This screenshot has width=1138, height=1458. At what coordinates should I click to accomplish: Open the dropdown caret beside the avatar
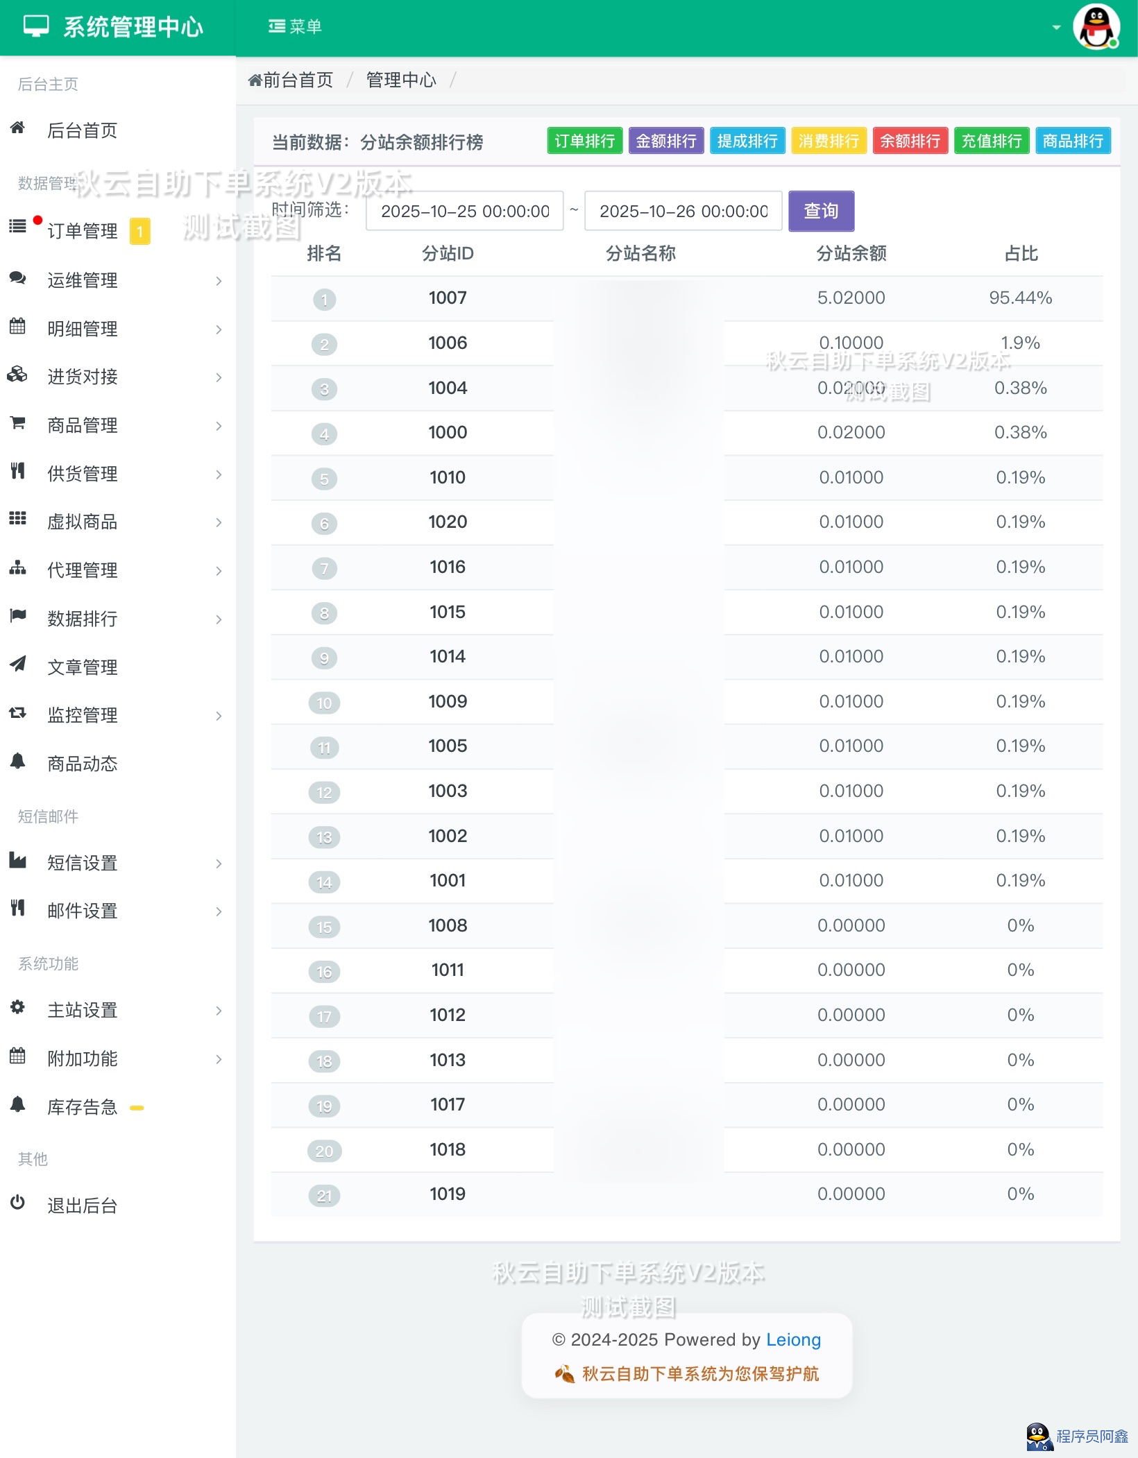[x=1056, y=28]
